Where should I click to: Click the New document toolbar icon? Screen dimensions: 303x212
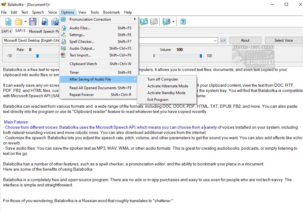coord(8,22)
